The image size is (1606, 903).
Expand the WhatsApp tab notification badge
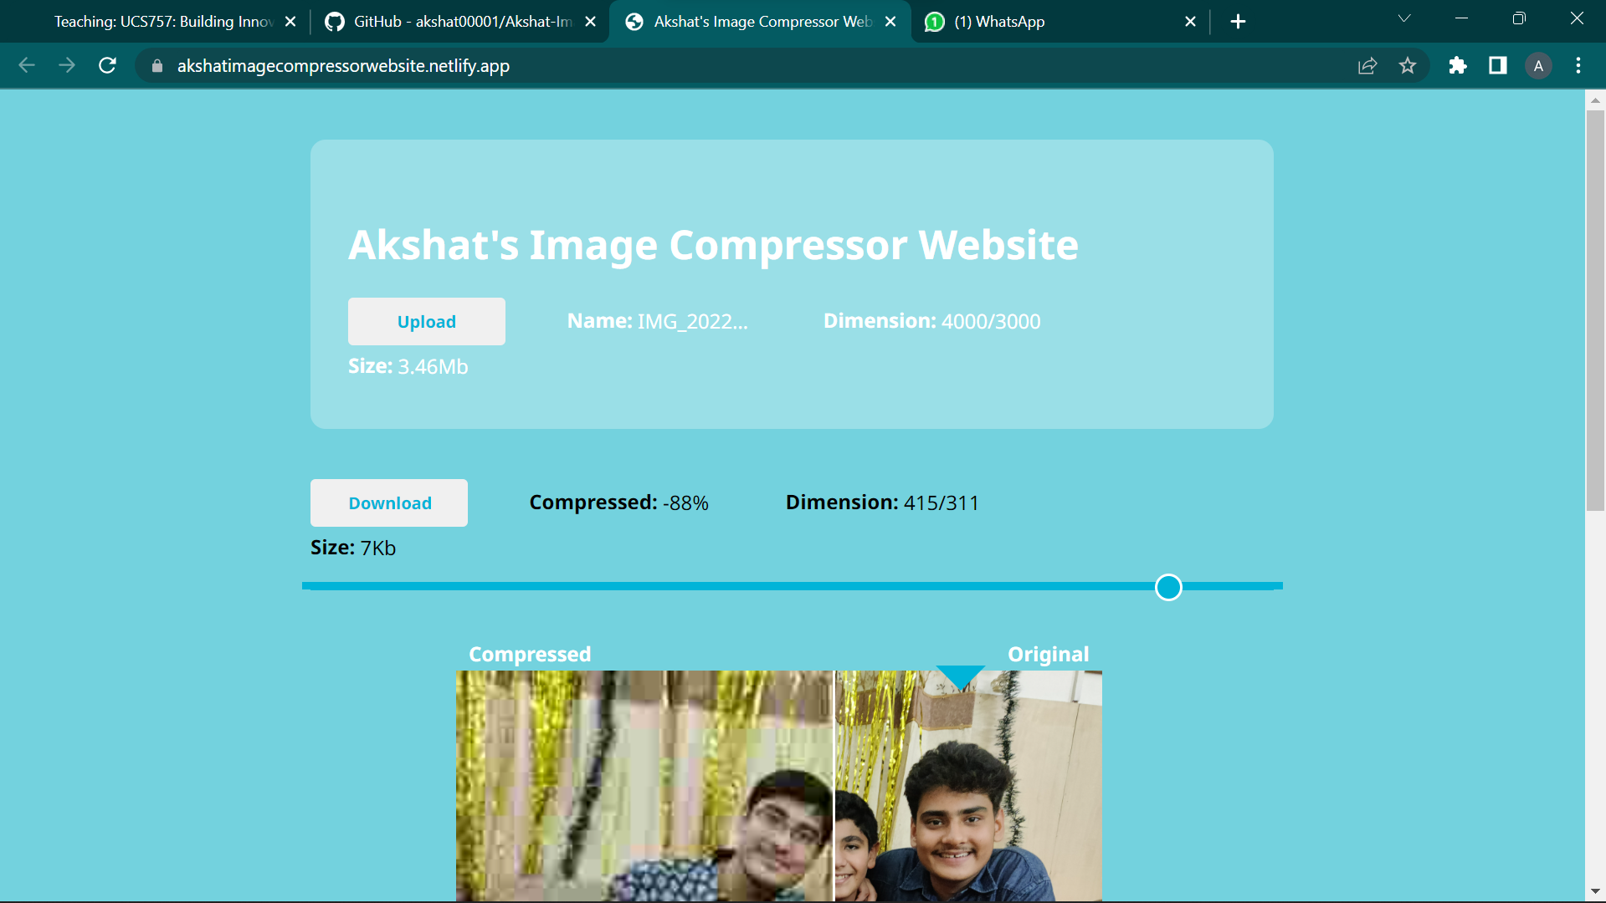point(933,22)
